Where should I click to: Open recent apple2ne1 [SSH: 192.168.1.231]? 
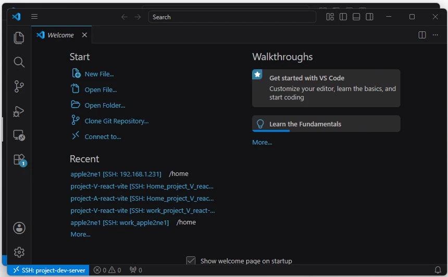[x=116, y=174]
